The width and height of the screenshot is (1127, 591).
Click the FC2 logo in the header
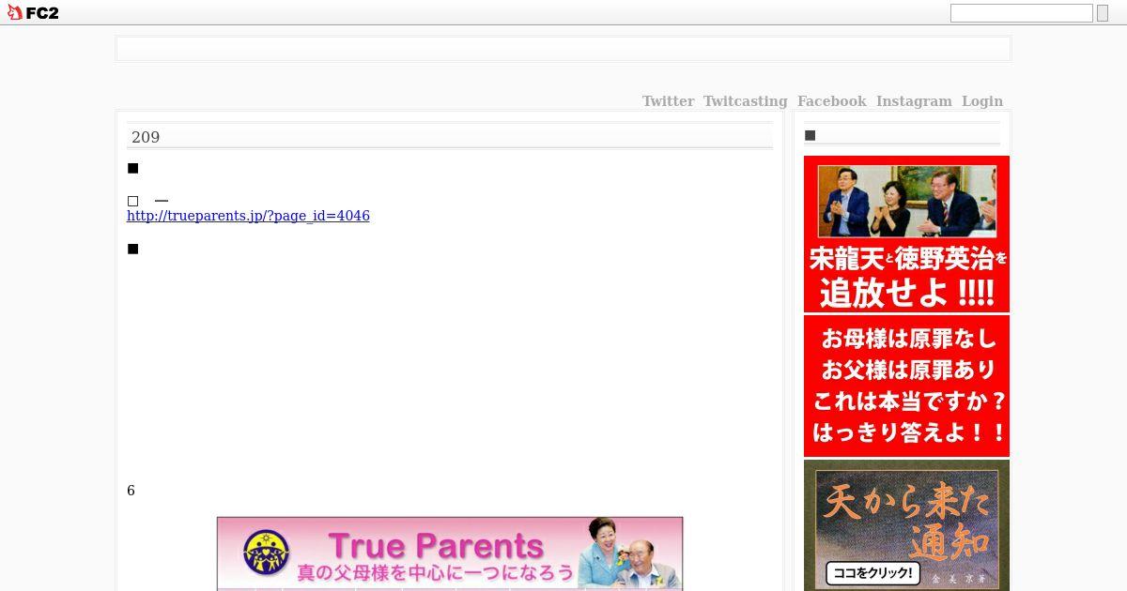33,13
